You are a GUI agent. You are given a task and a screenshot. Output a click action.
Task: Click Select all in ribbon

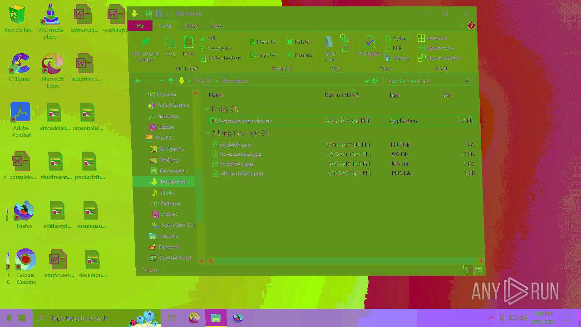coord(432,38)
